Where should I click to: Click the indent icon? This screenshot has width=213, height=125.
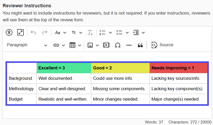point(136,33)
